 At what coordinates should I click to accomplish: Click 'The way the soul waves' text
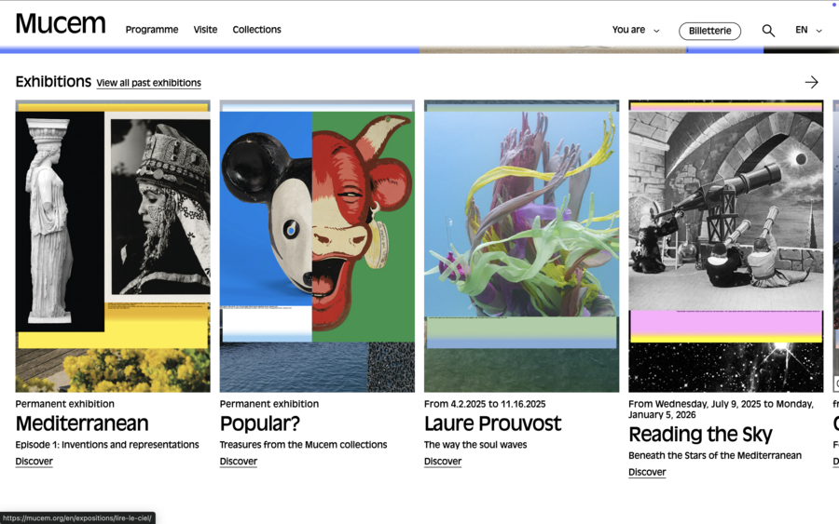(x=475, y=444)
